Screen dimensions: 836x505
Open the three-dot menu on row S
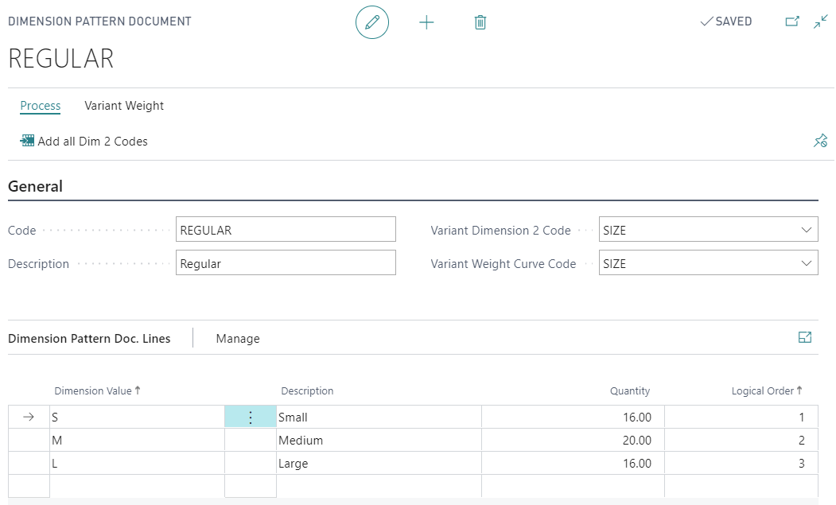pyautogui.click(x=251, y=417)
